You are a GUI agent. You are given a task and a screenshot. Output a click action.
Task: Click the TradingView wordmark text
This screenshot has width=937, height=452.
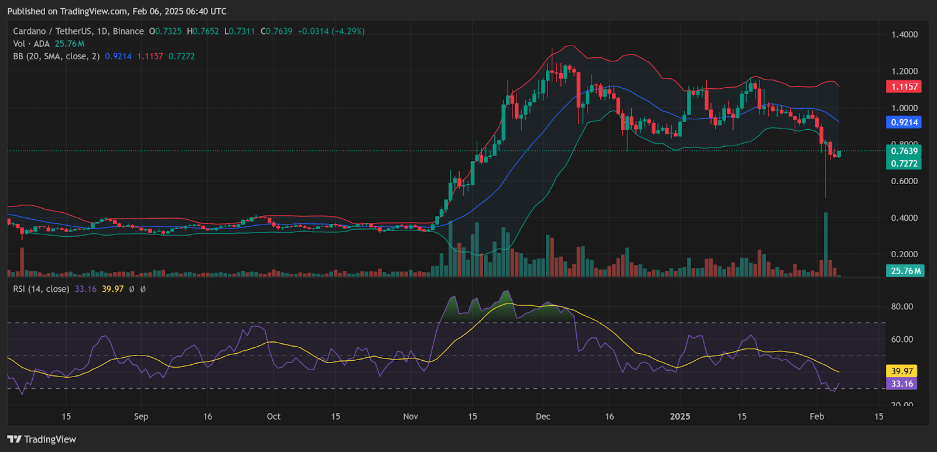[50, 439]
